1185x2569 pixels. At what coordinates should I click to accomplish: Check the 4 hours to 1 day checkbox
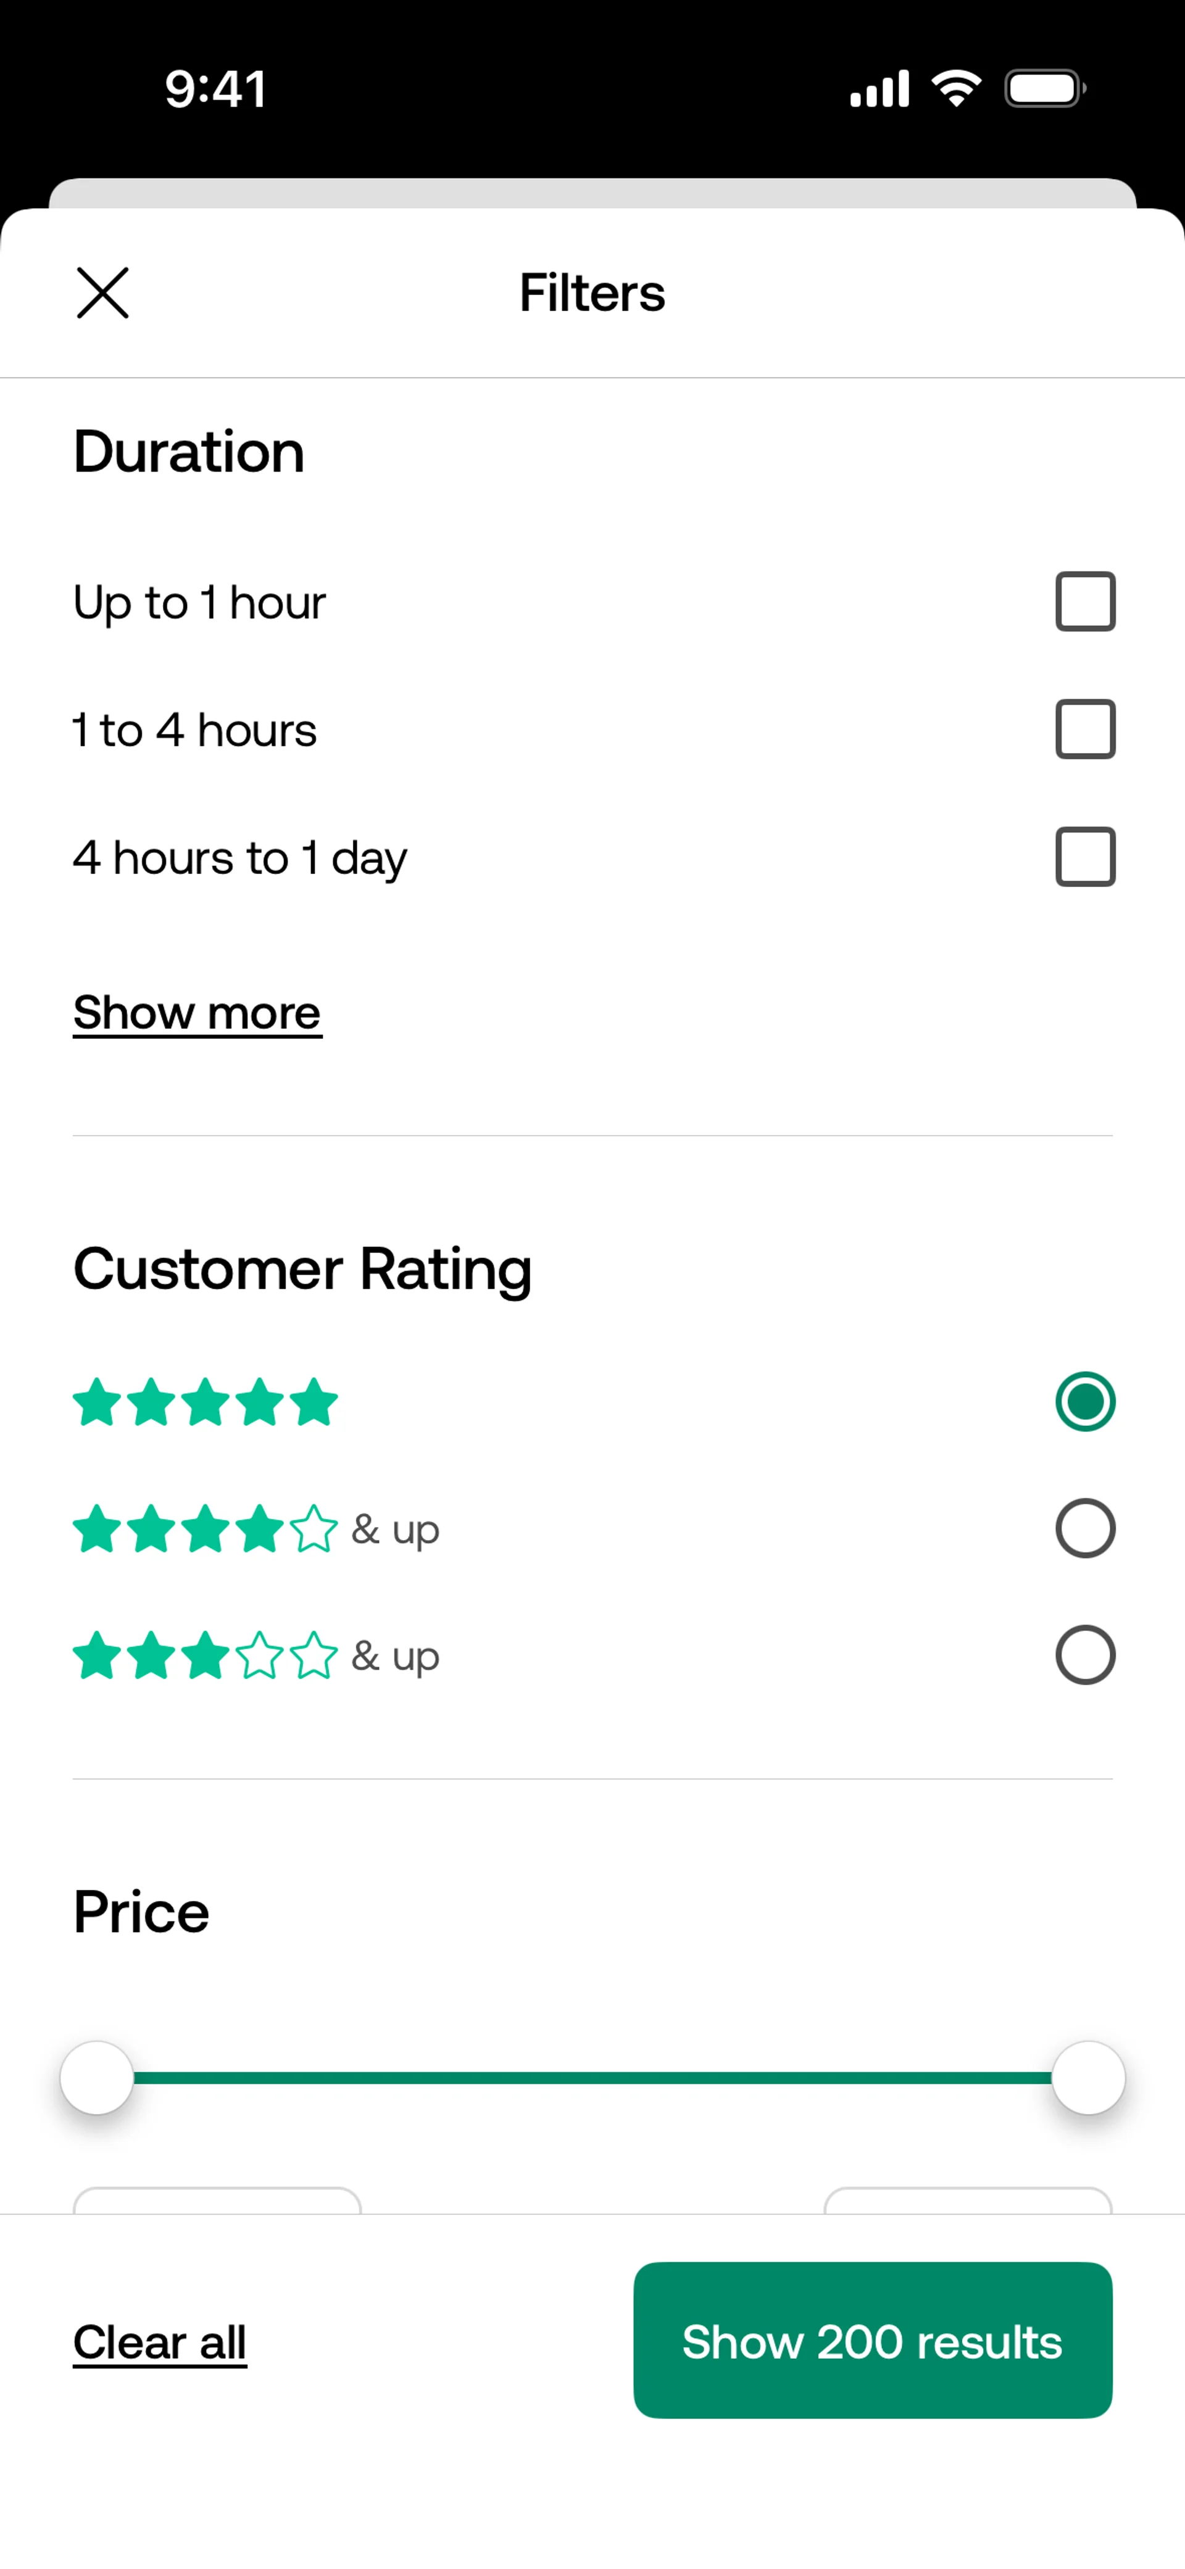[1085, 857]
